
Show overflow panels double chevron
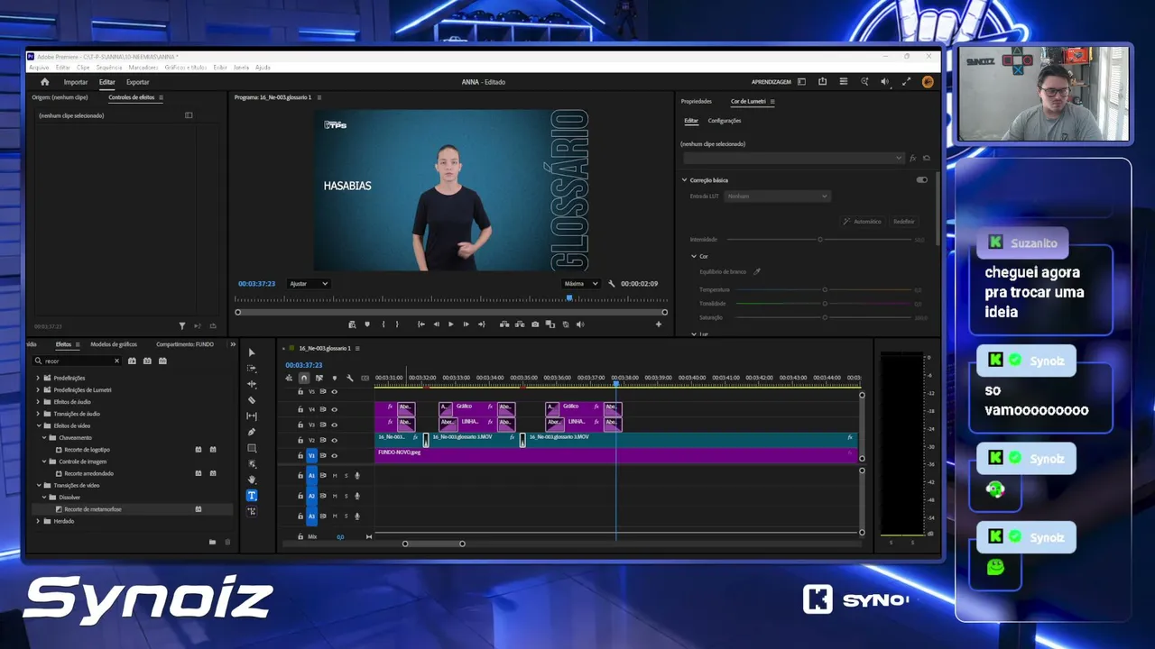pyautogui.click(x=233, y=344)
